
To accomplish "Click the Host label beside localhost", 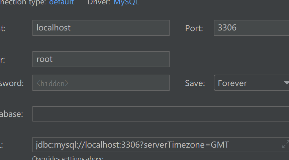I will [x=3, y=28].
